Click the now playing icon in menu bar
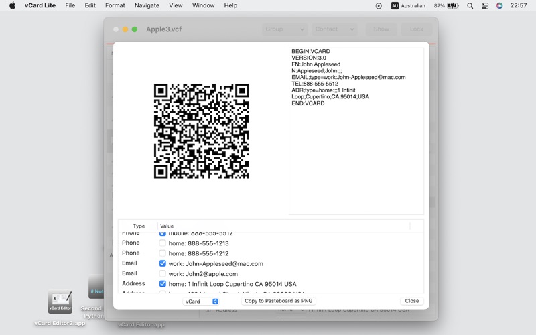536x335 pixels. (379, 5)
